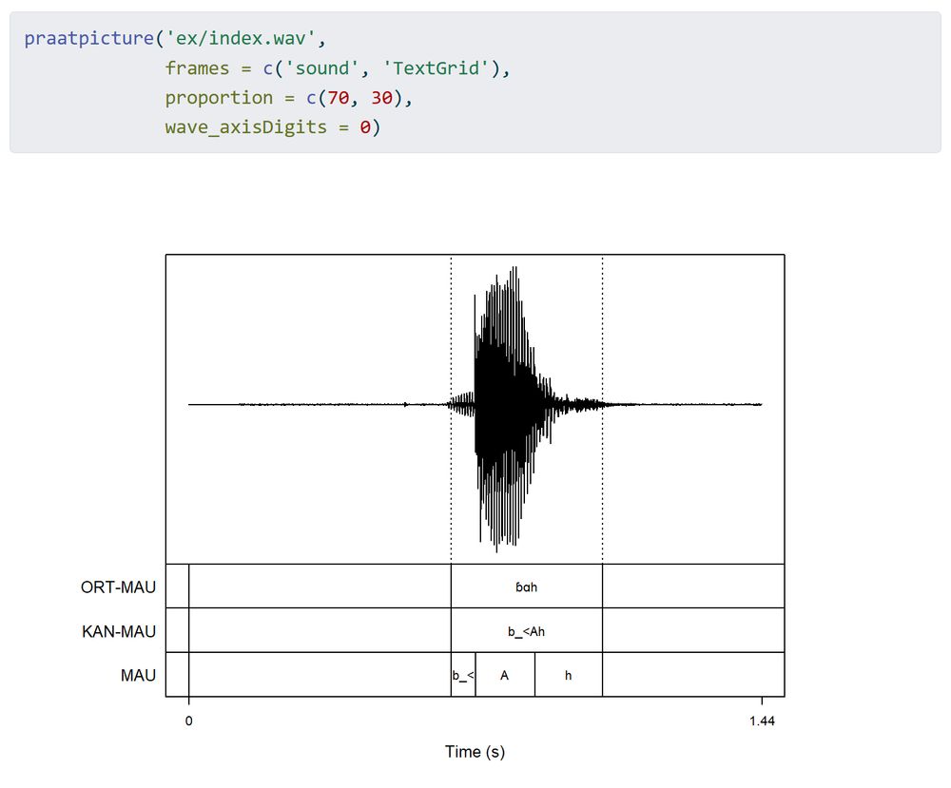951x788 pixels.
Task: Click the 'b_<' segment in MAU tier
Action: (463, 675)
